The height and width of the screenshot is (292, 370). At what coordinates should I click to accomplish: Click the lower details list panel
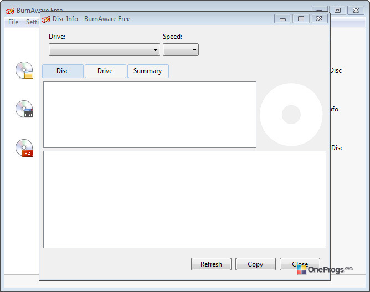click(x=185, y=199)
